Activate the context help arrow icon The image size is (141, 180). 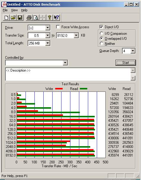coord(56,18)
